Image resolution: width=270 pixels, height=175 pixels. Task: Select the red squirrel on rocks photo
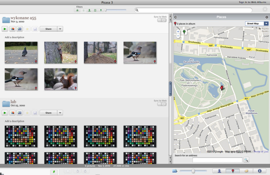pos(61,79)
